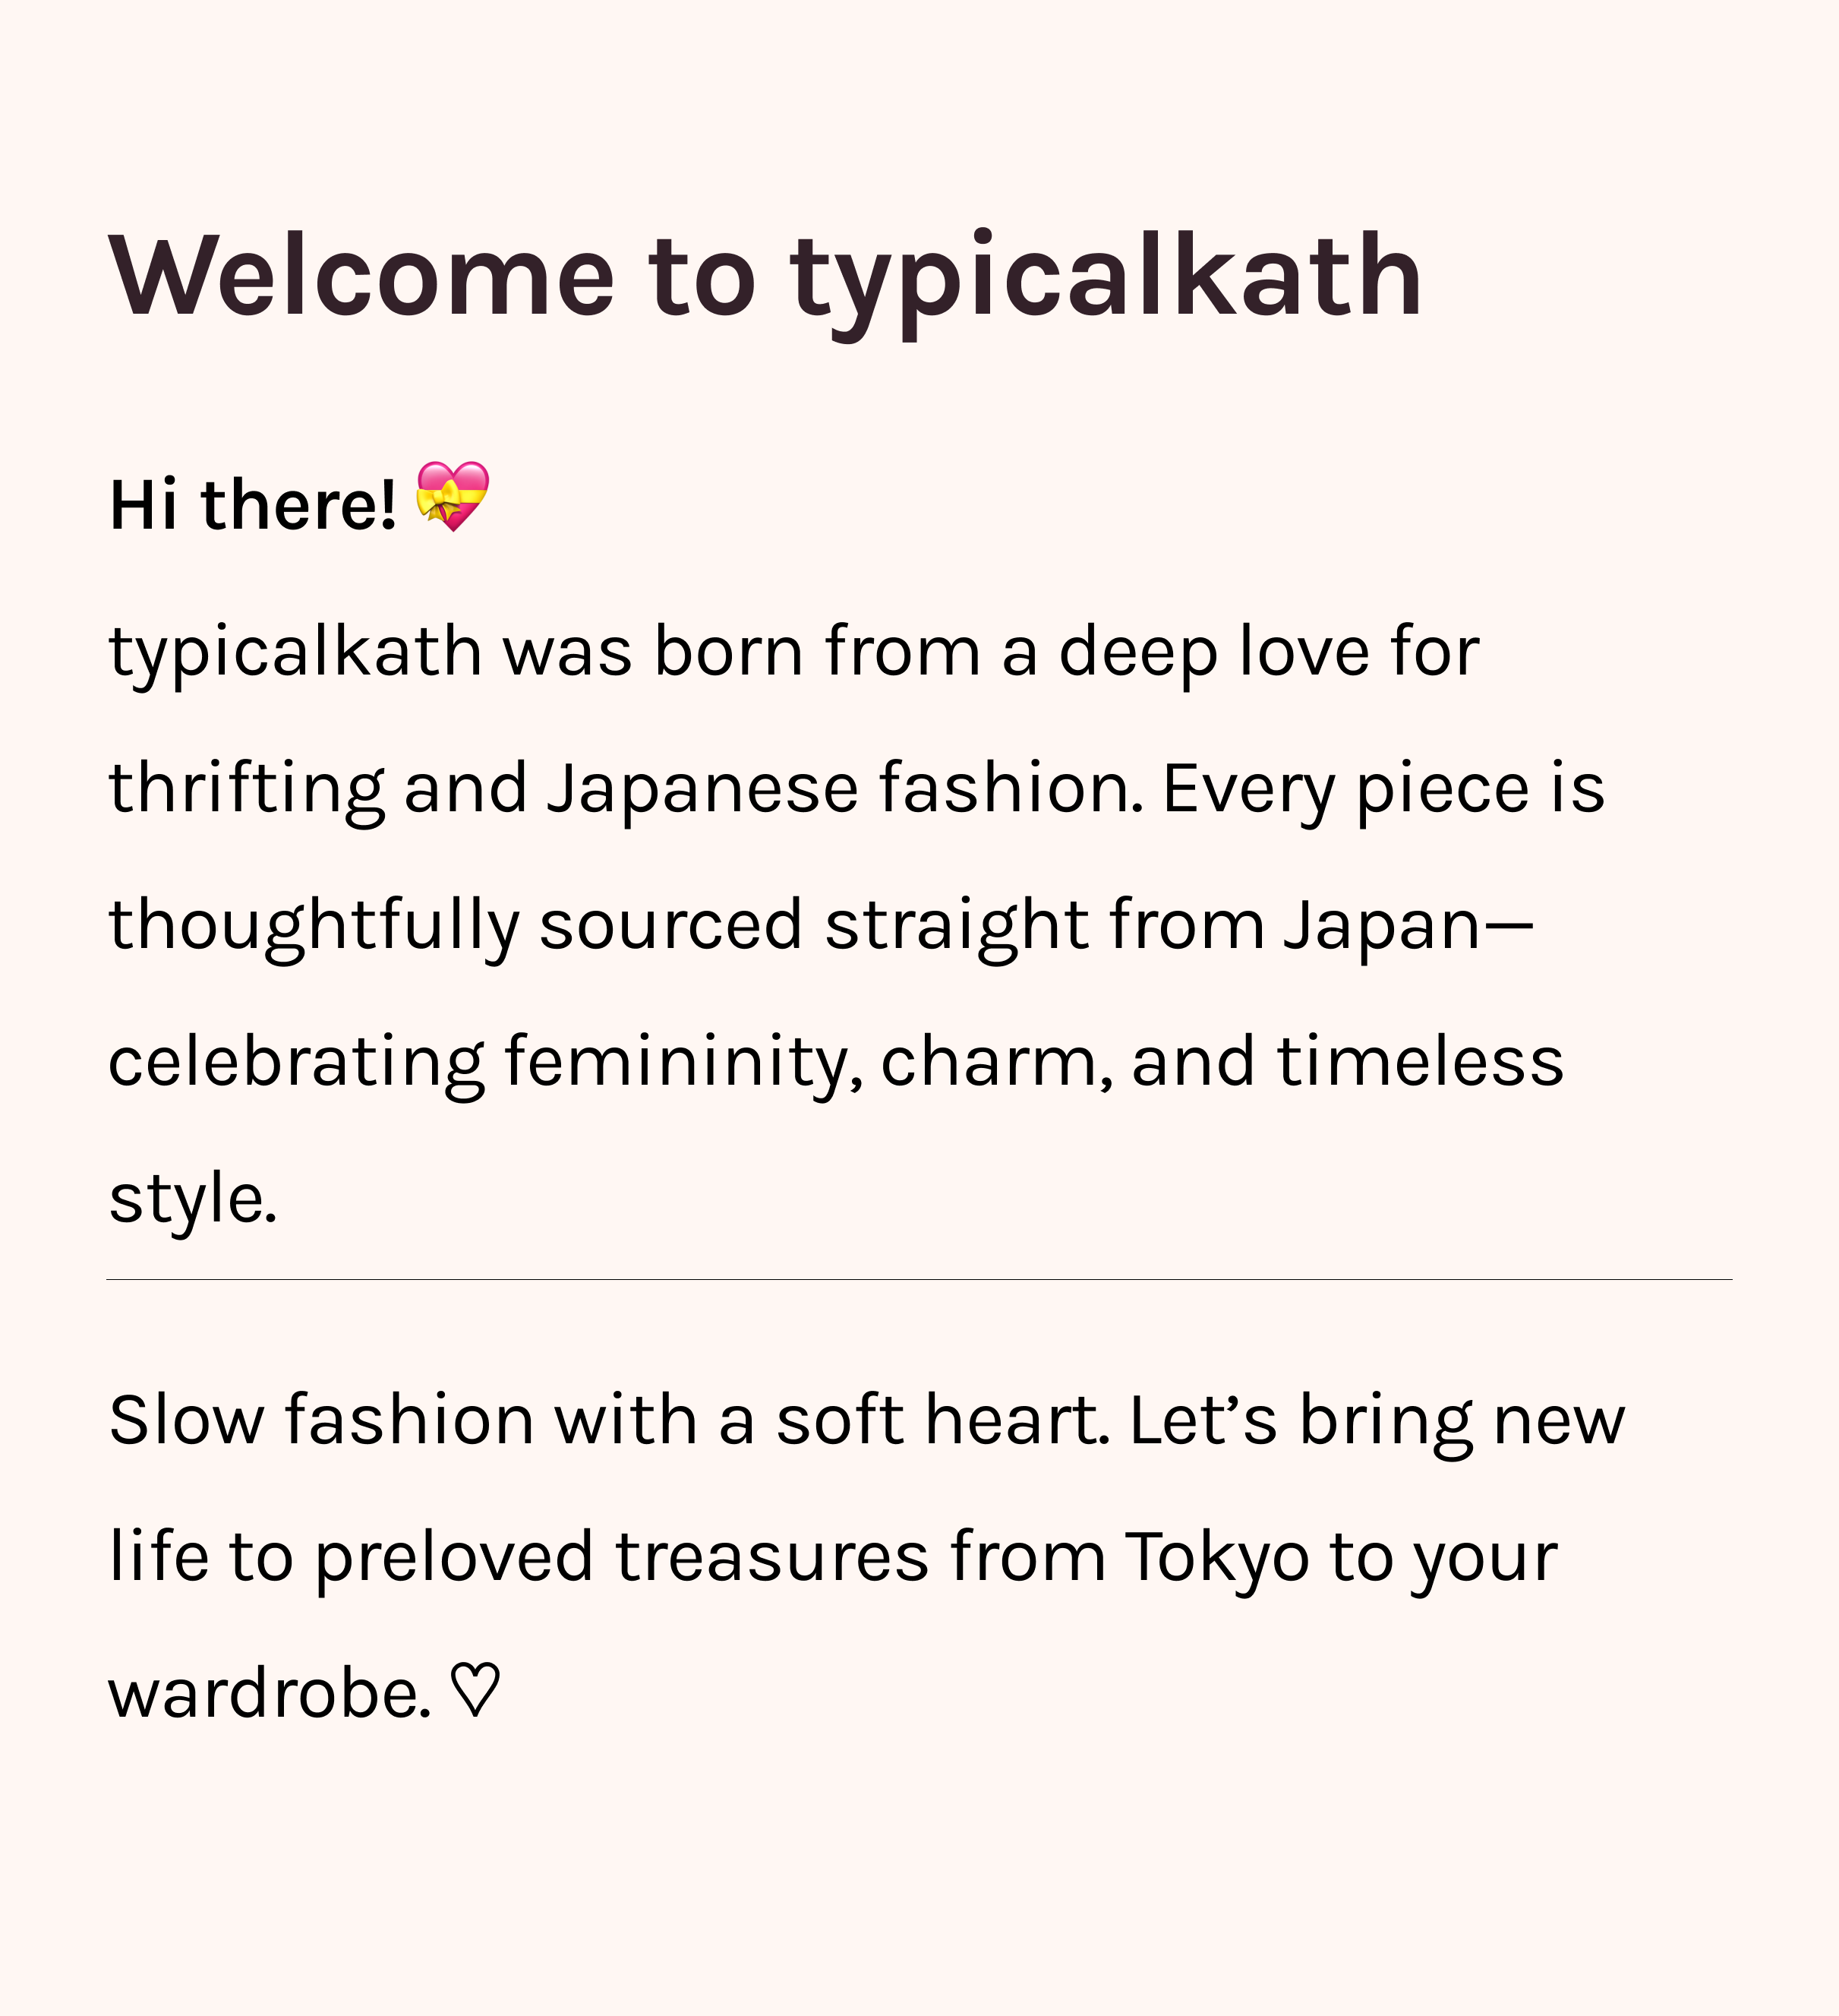Click the word timeless
Screen dimensions: 1839x2016
[1420, 1061]
